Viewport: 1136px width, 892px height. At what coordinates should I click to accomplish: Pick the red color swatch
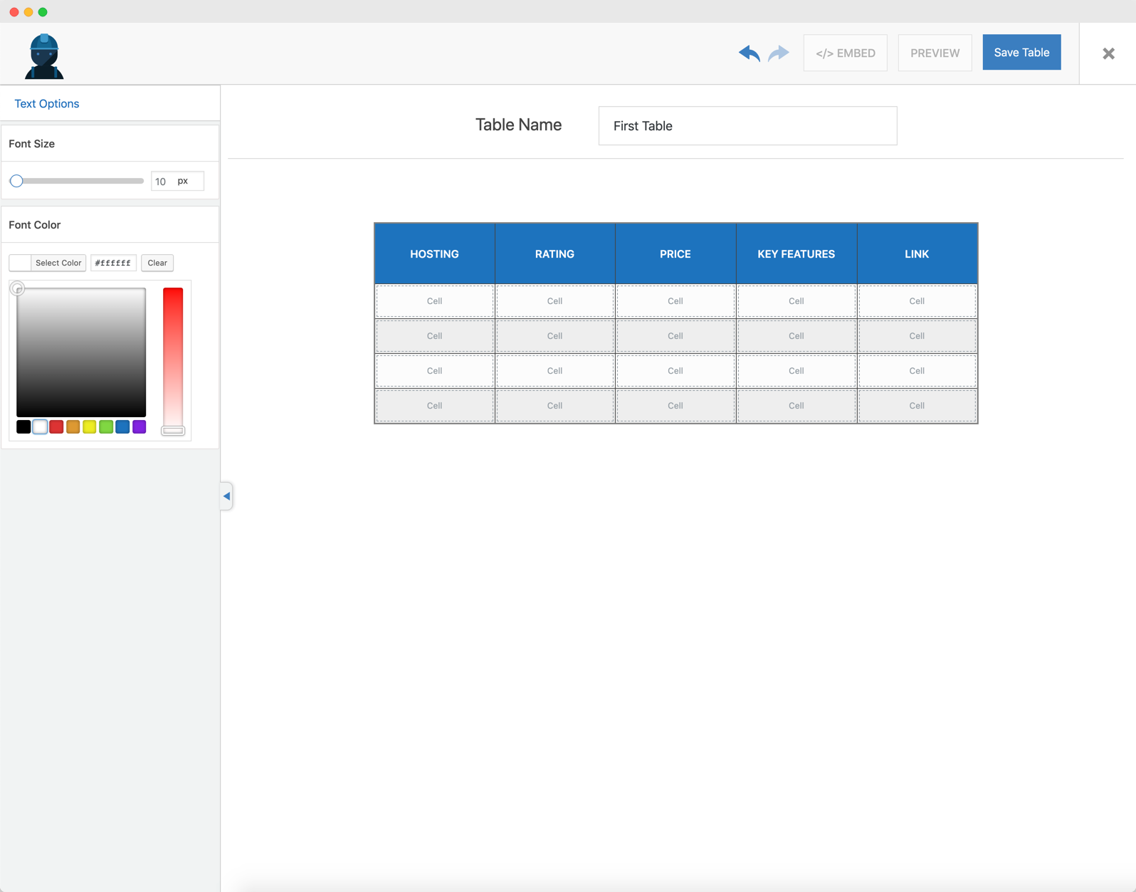pos(56,427)
